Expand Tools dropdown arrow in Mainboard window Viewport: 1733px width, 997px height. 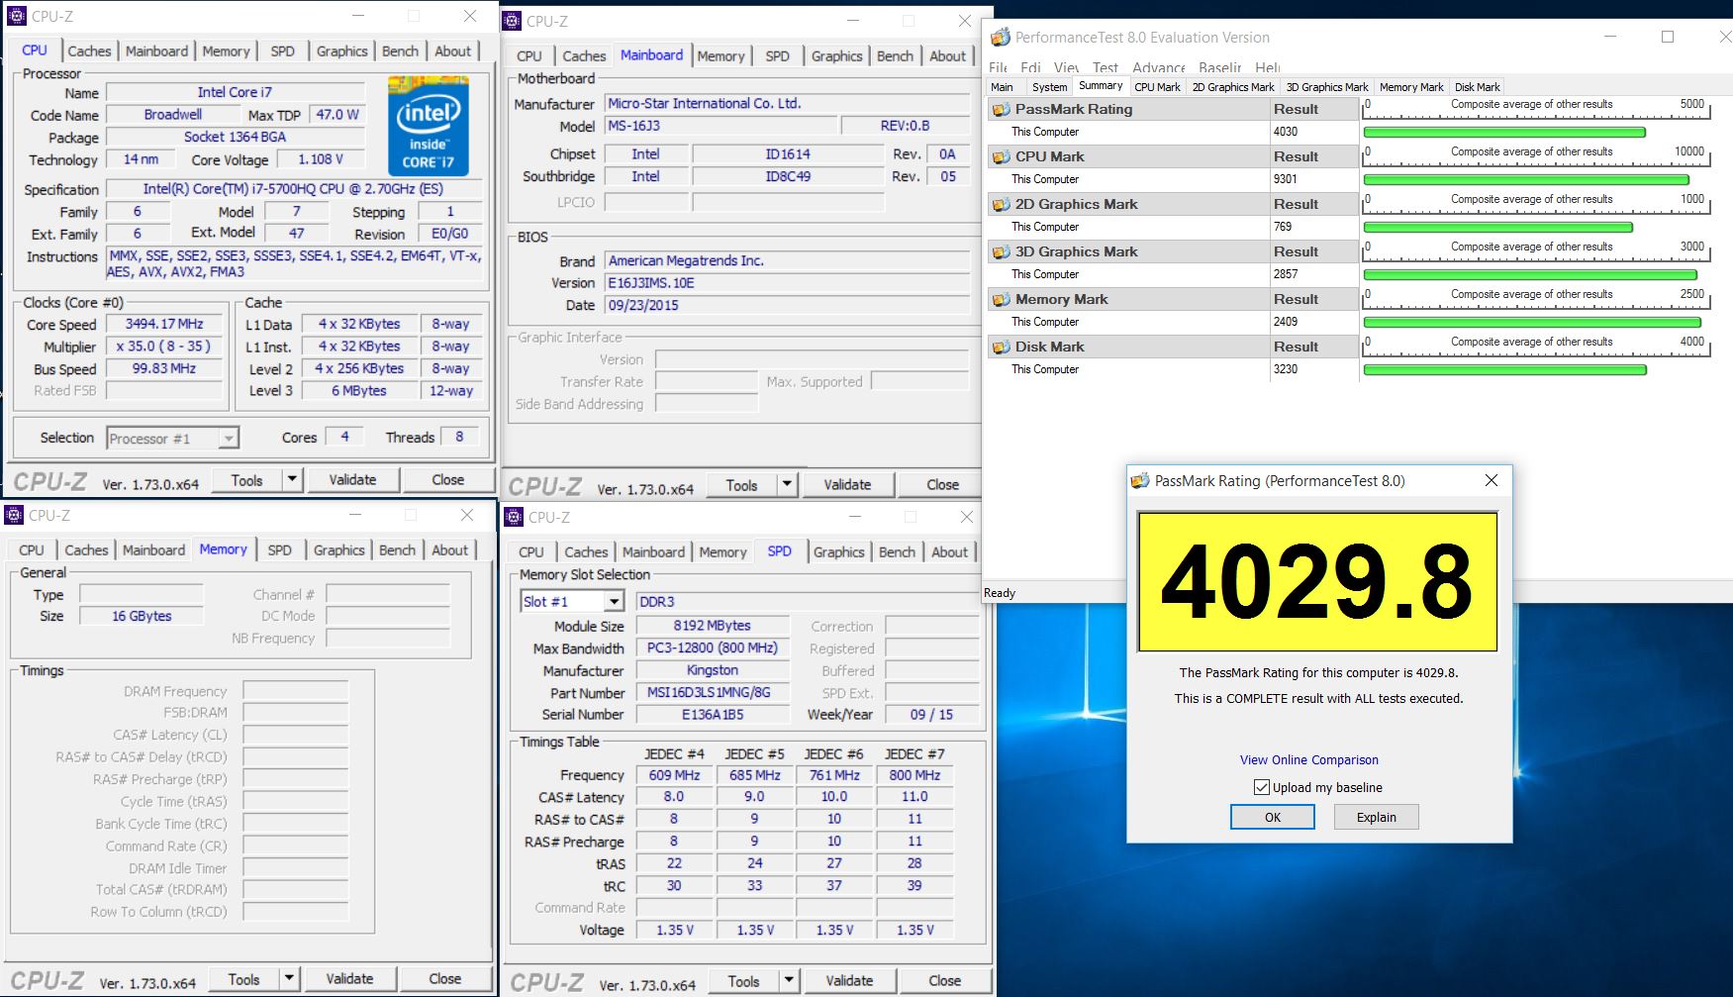pos(787,485)
